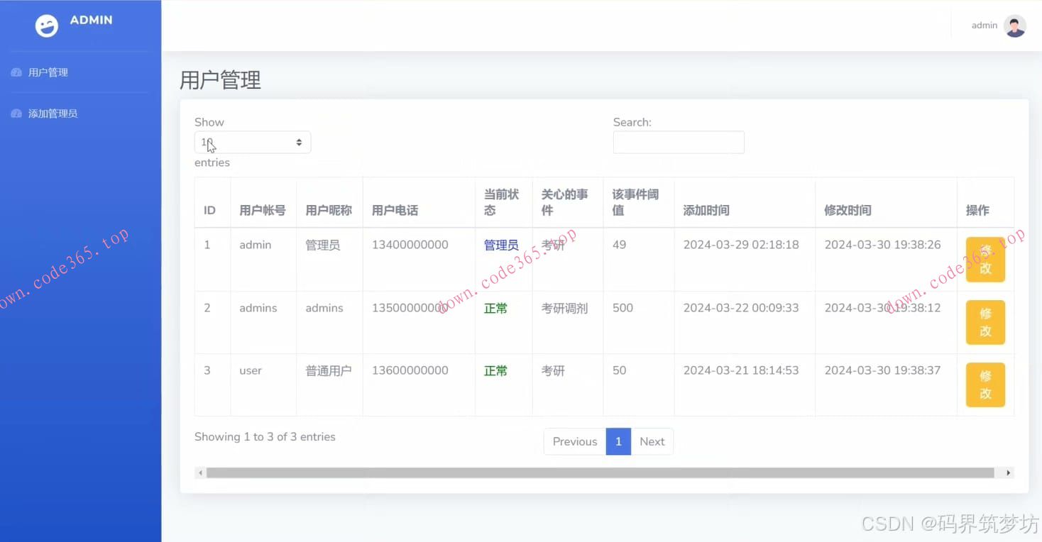Click add time 2024-03-22 00:09:33
The width and height of the screenshot is (1042, 542).
pos(741,308)
